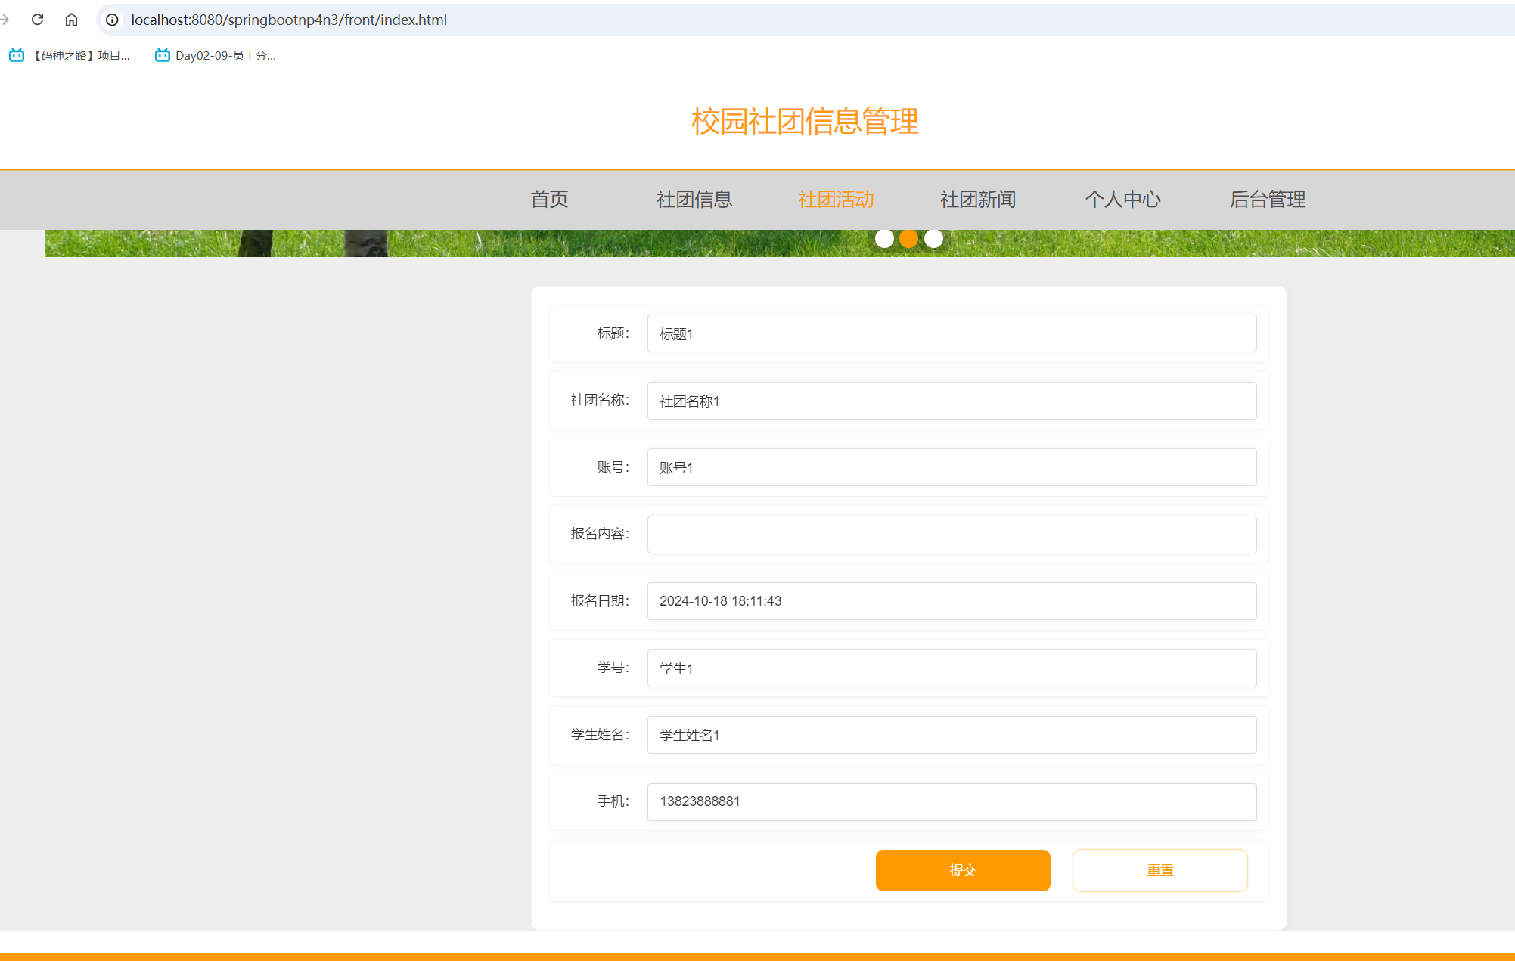1515x961 pixels.
Task: Switch to the 社团新闻 tab
Action: [977, 200]
